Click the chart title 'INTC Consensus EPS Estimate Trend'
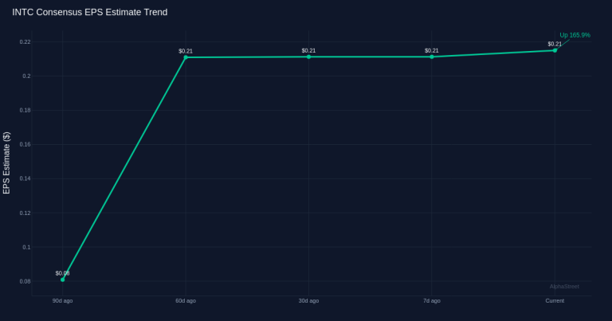Image resolution: width=612 pixels, height=321 pixels. (x=90, y=12)
